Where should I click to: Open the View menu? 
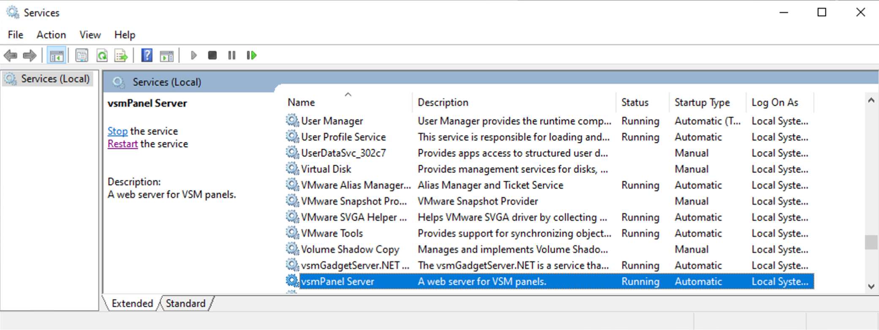point(90,35)
